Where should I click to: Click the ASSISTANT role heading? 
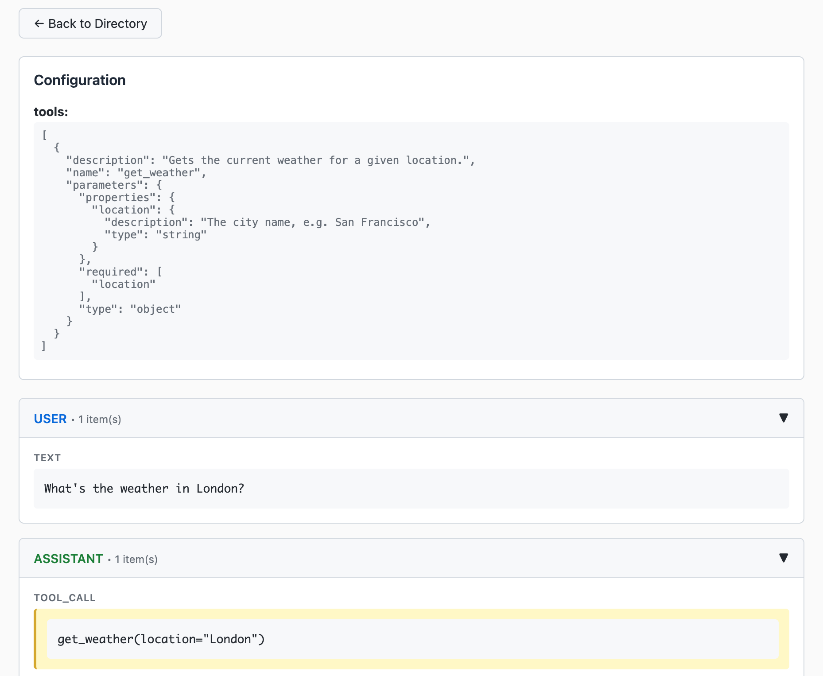[68, 559]
